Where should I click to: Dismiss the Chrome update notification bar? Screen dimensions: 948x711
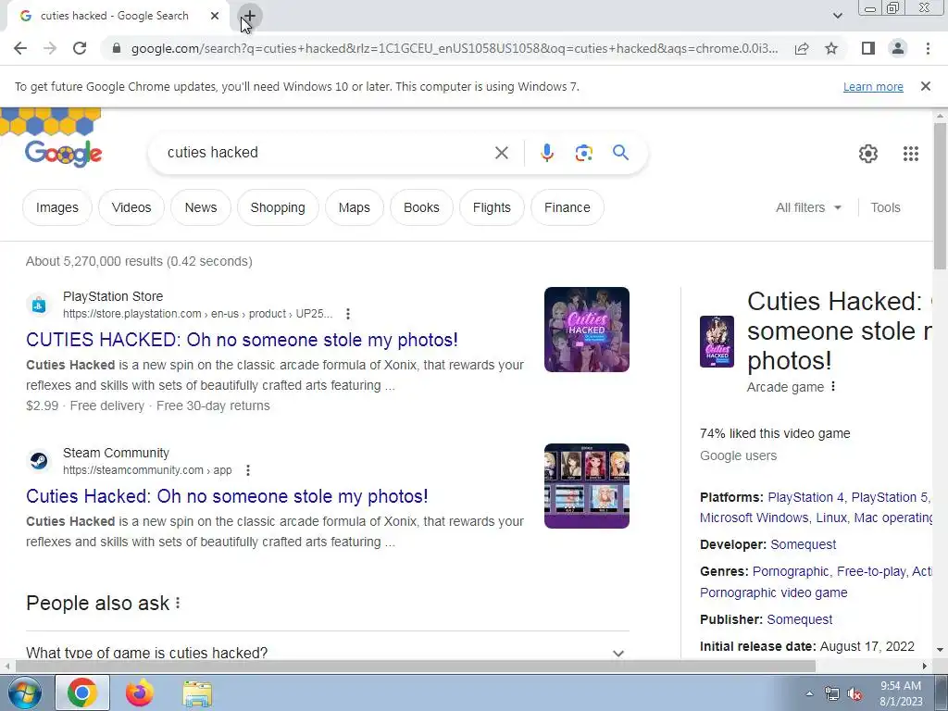tap(925, 86)
